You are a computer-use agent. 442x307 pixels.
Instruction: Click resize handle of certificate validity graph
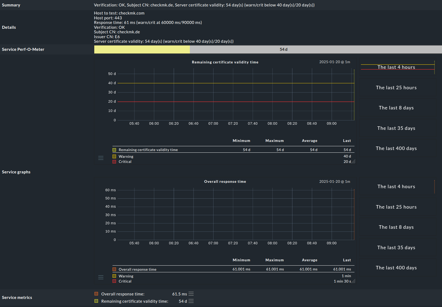point(353,162)
